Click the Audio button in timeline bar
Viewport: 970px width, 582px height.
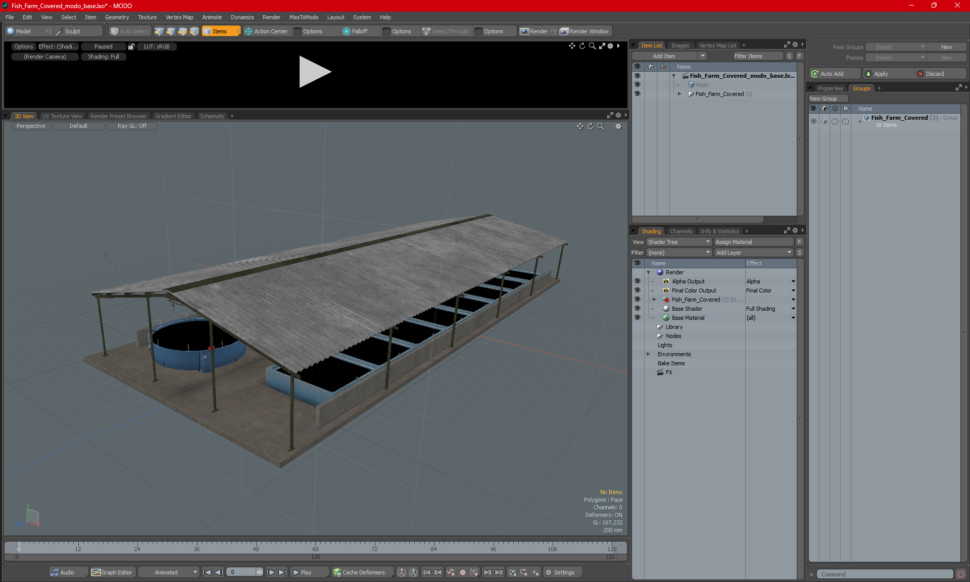coord(63,572)
